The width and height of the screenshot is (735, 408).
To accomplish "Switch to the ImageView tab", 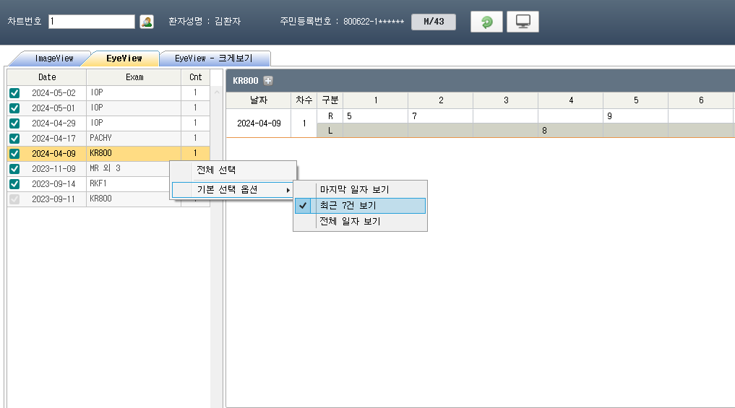I will (53, 58).
